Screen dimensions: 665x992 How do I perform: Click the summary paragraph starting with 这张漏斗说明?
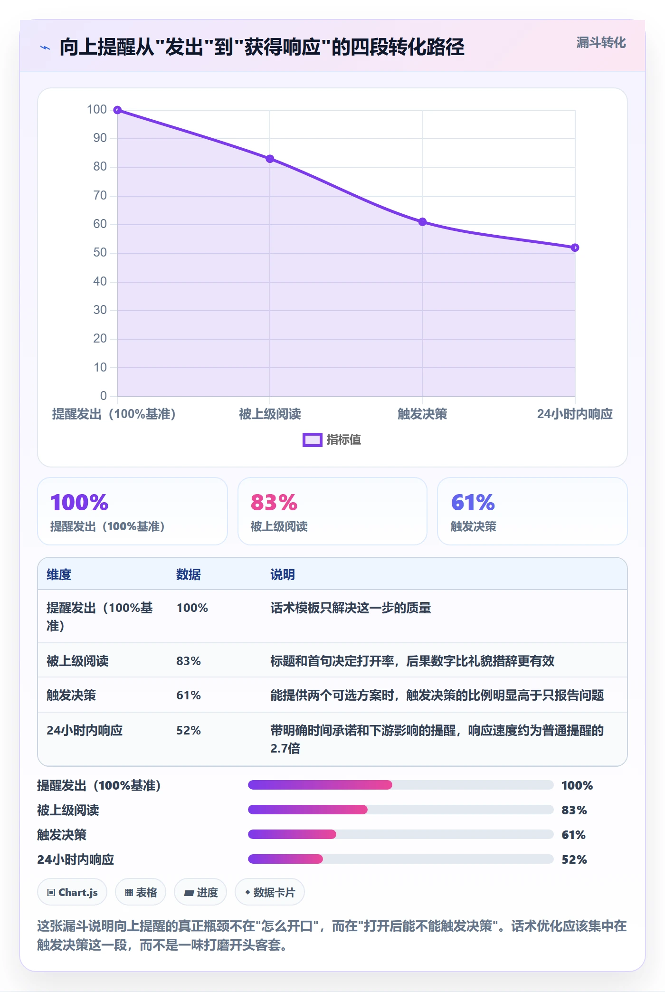(x=332, y=935)
